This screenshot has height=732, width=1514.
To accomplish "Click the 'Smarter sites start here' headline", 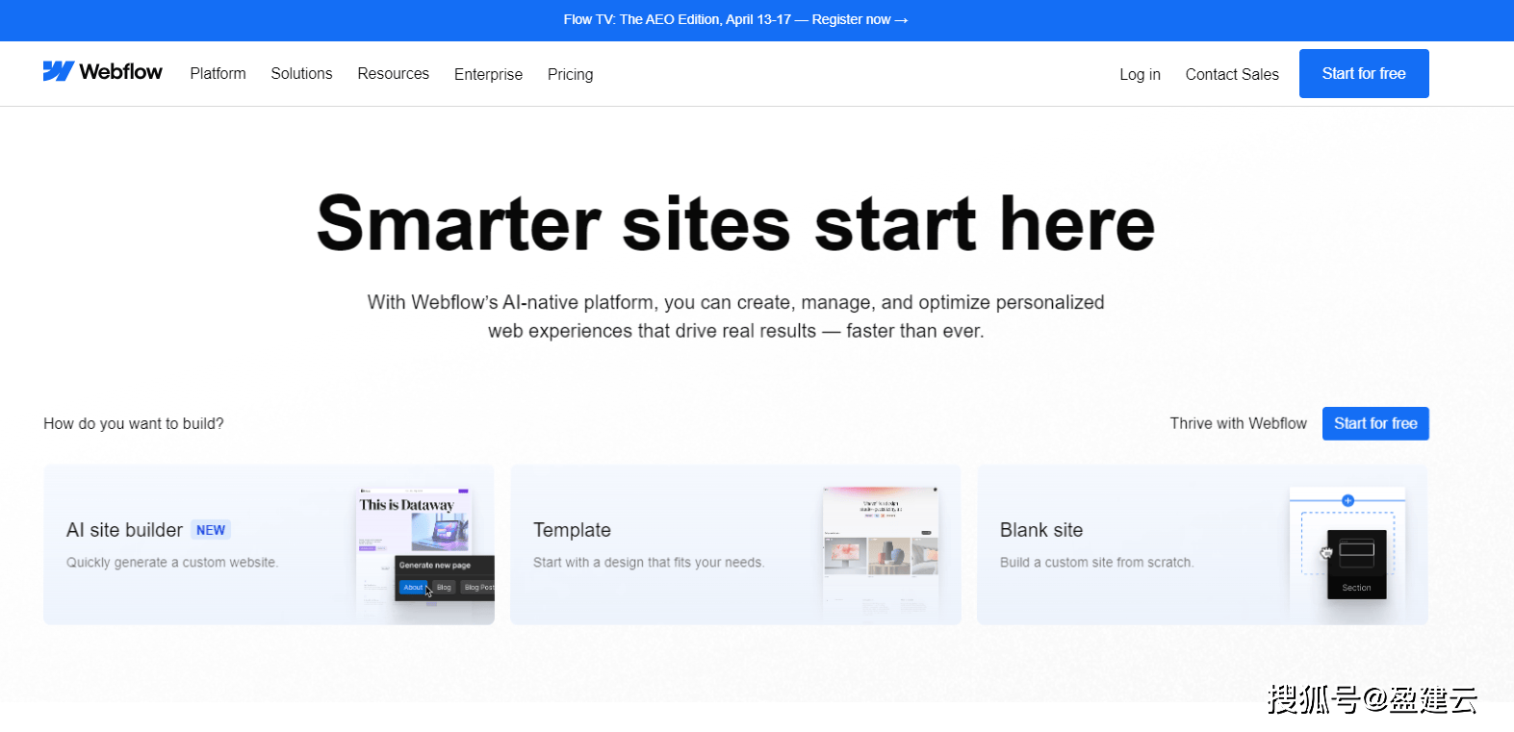I will point(735,223).
